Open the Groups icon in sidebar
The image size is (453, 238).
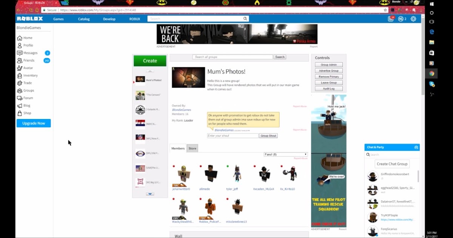click(20, 91)
